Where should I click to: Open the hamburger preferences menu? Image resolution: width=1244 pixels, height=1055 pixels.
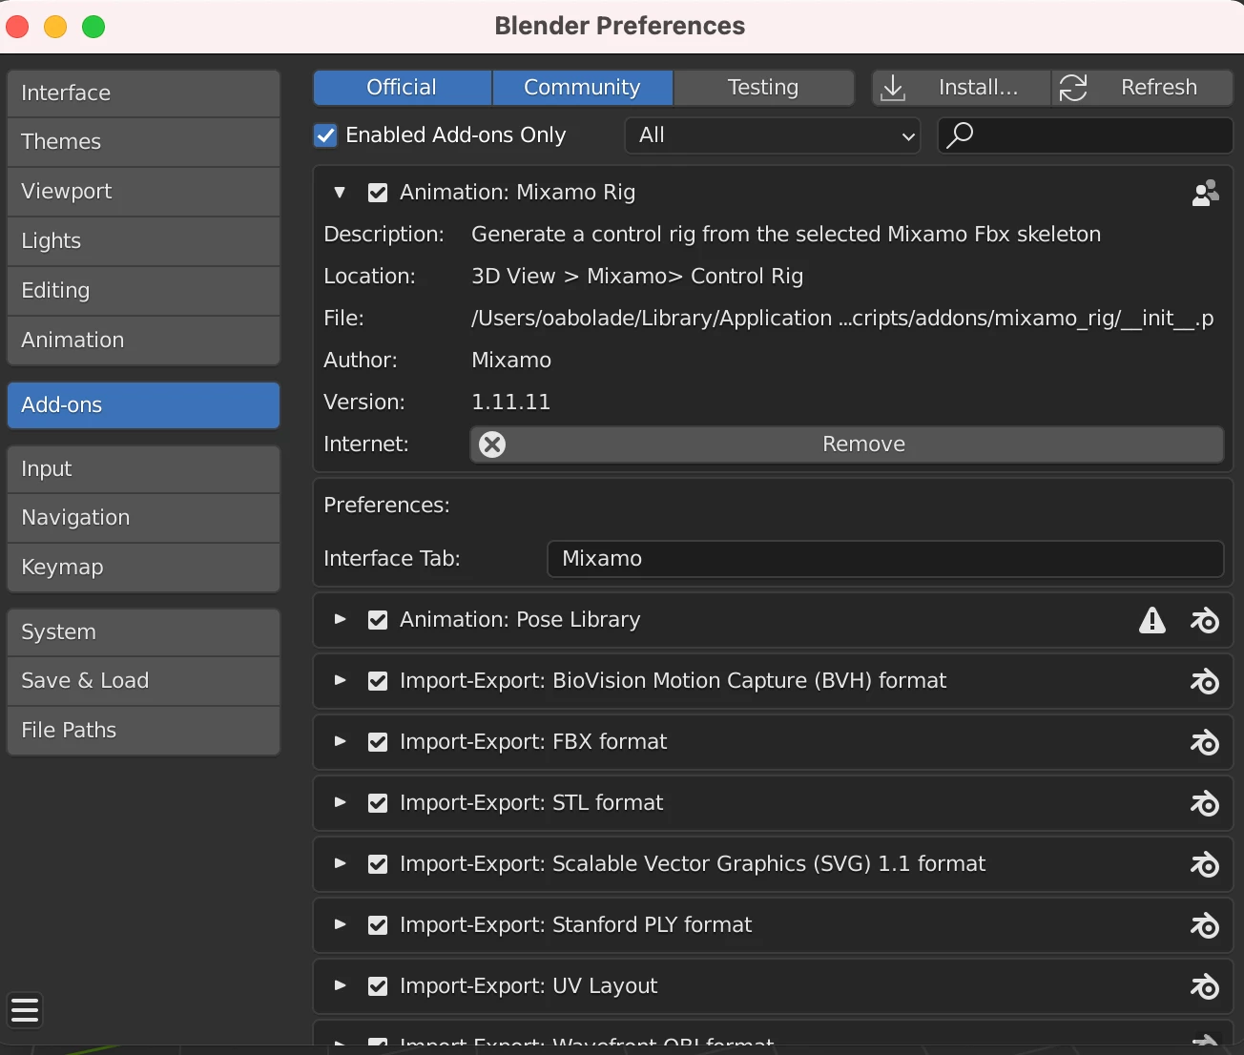coord(25,1010)
